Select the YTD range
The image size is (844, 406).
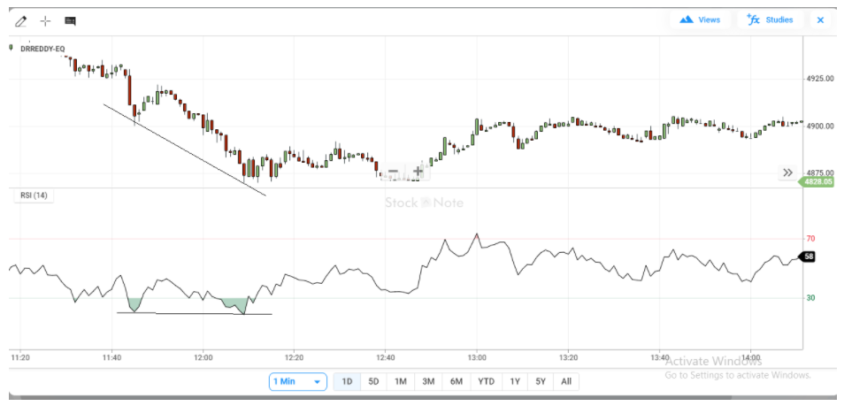(x=486, y=382)
